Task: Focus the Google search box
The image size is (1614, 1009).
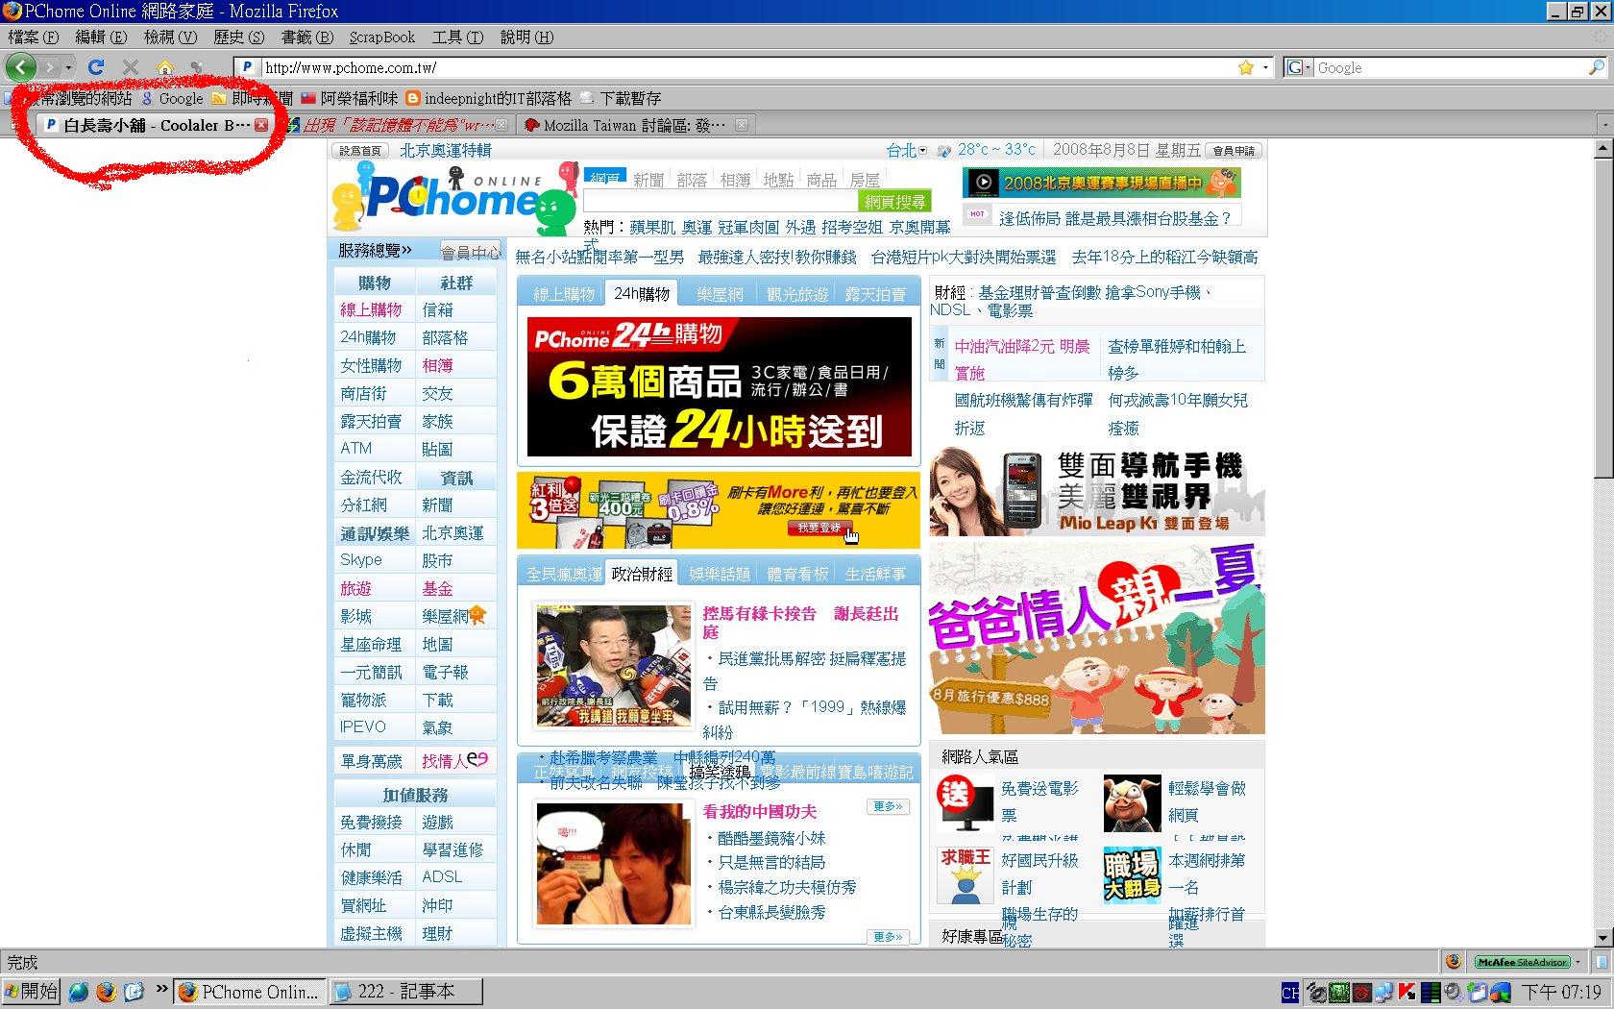Action: (1451, 67)
